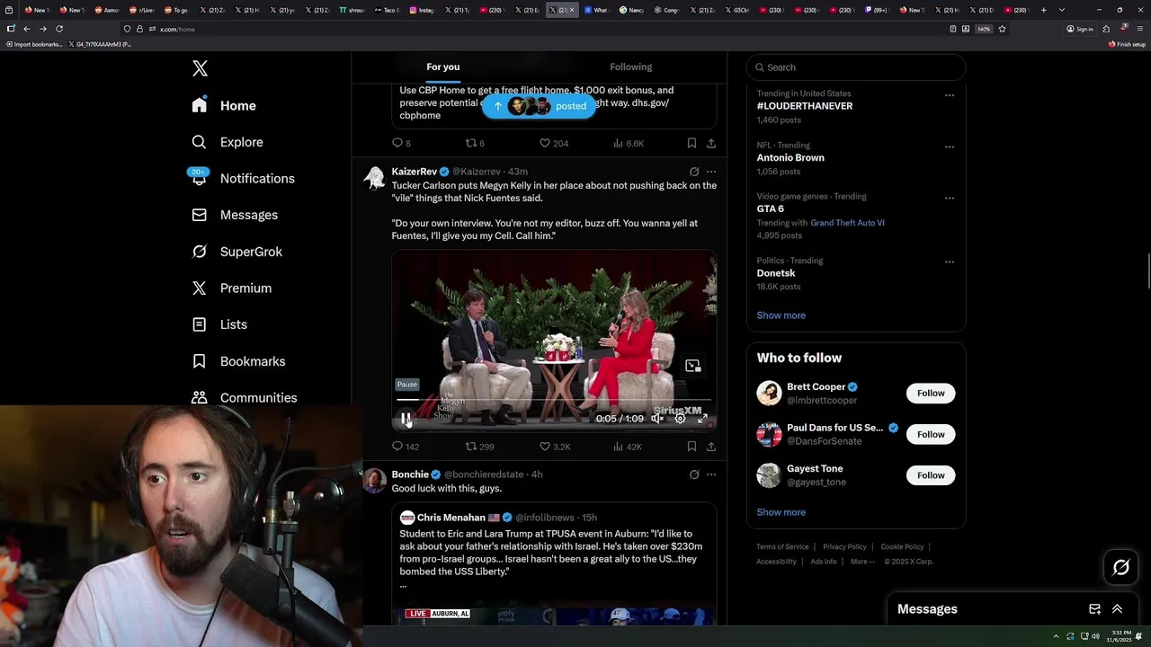Open Communities in the sidebar
Viewport: 1151px width, 647px height.
coord(245,397)
